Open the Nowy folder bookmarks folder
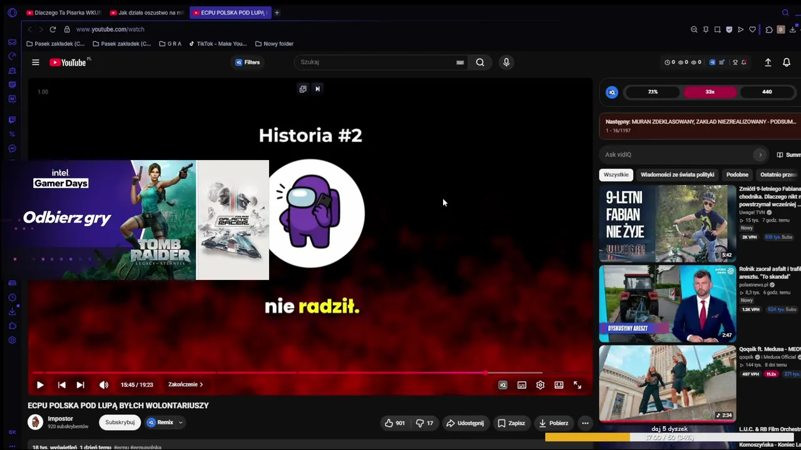The image size is (801, 450). coord(274,44)
